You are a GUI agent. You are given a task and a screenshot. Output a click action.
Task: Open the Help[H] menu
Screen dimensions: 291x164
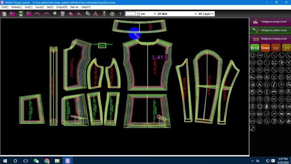click(86, 7)
